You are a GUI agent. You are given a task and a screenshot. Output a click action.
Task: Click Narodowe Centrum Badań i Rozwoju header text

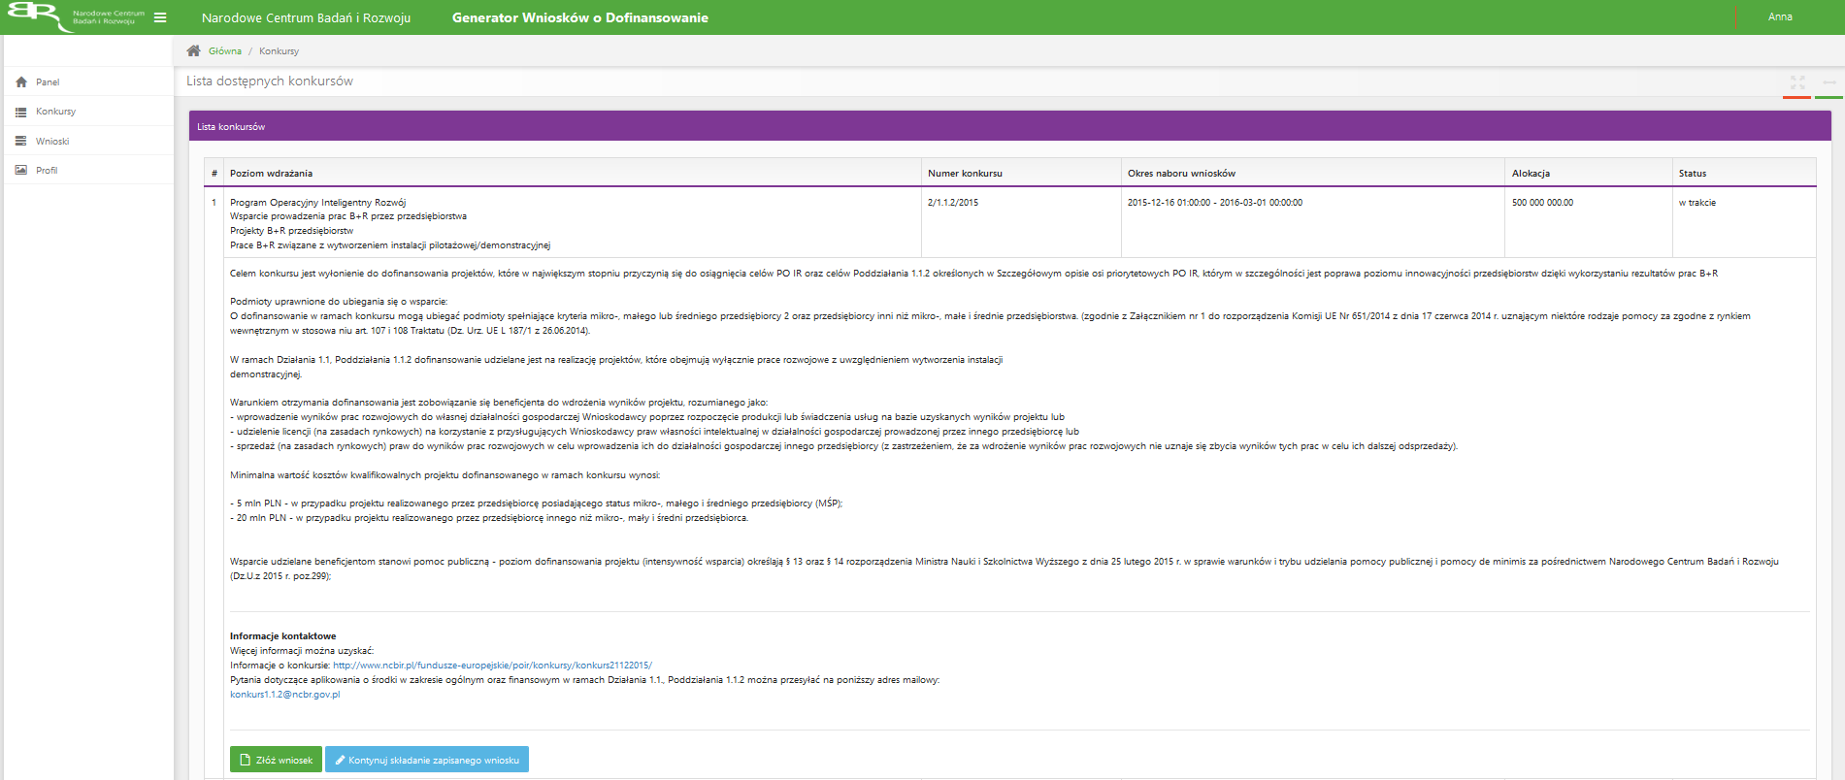coord(306,17)
